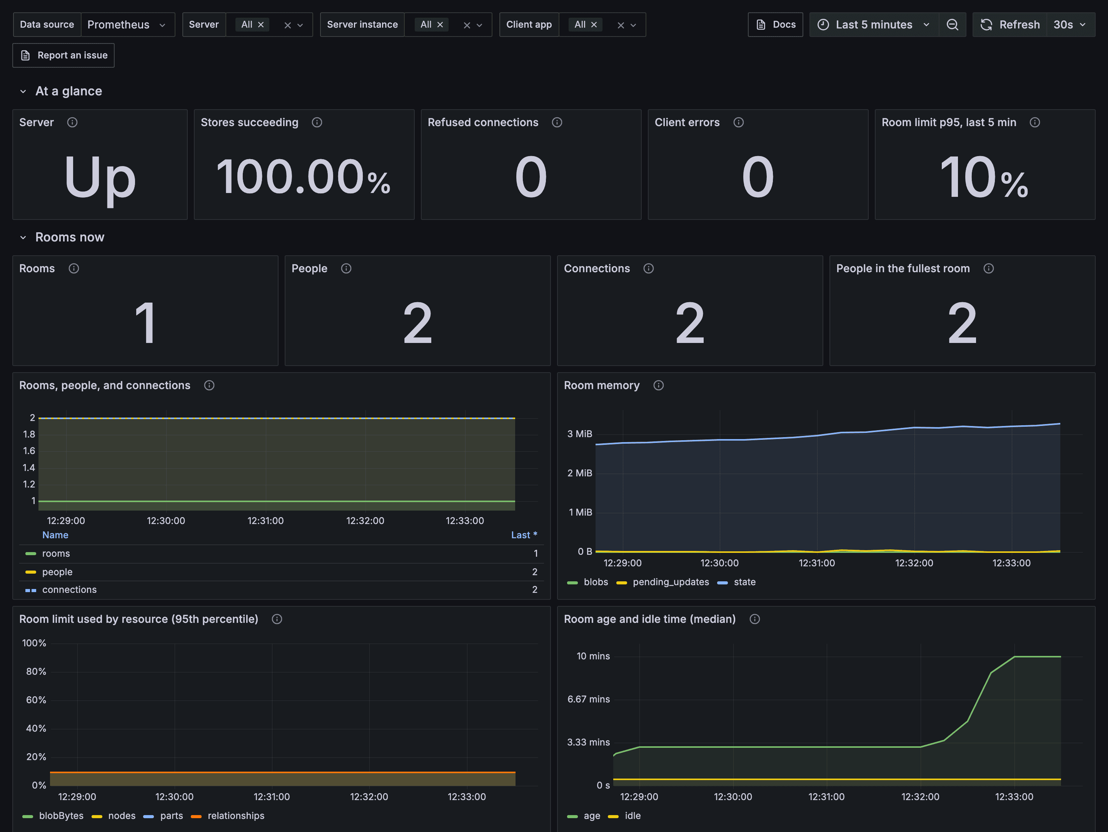This screenshot has height=832, width=1108.
Task: Toggle the connections series in legend
Action: point(70,590)
